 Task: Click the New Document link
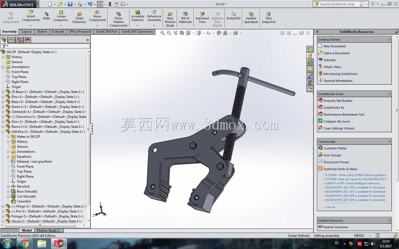tap(334, 46)
